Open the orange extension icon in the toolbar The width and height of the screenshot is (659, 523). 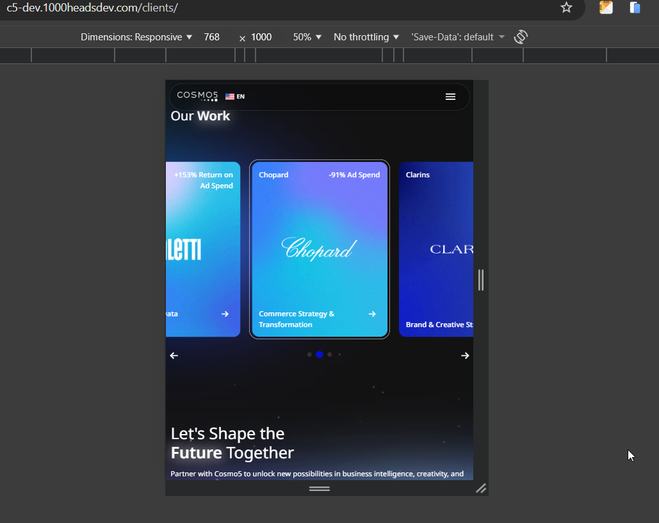pyautogui.click(x=606, y=8)
